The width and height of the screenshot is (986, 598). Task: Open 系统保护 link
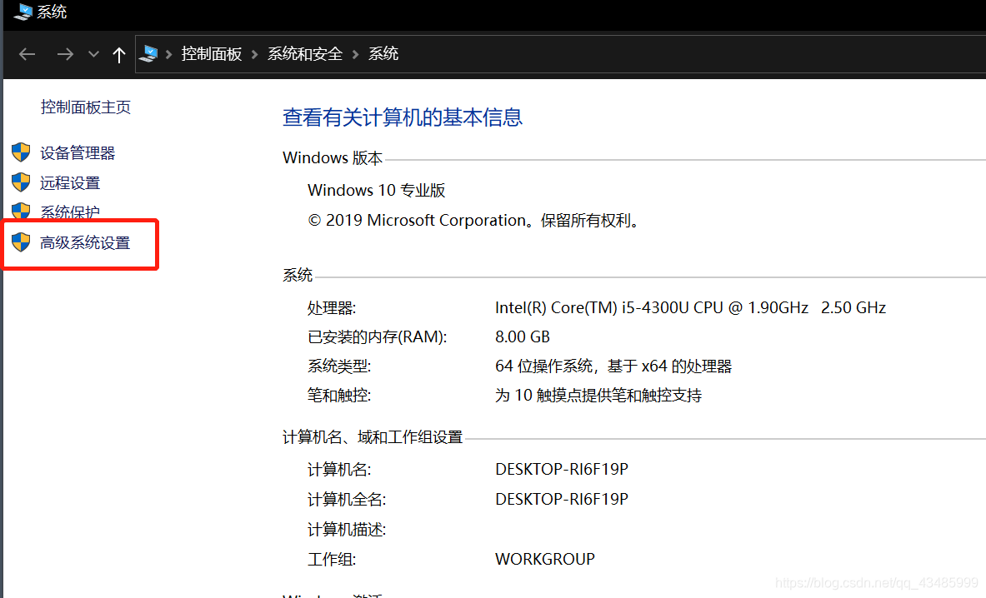tap(70, 212)
